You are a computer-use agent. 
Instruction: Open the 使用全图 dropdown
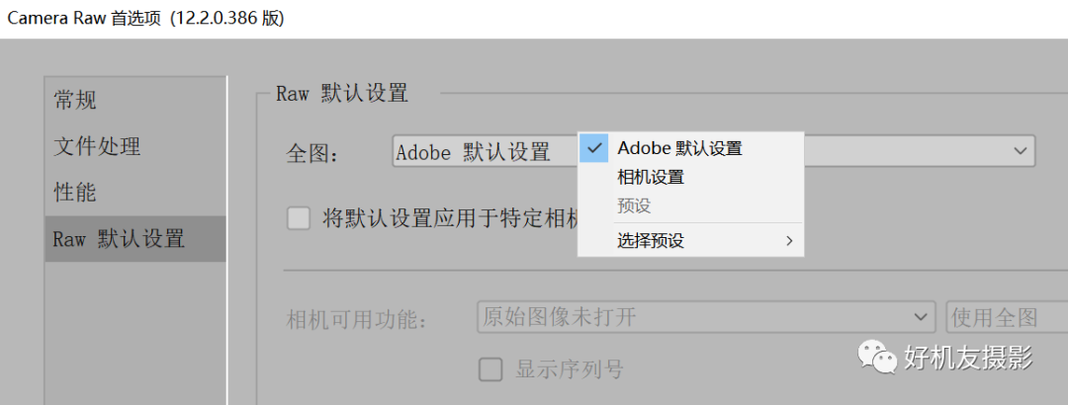click(1008, 316)
